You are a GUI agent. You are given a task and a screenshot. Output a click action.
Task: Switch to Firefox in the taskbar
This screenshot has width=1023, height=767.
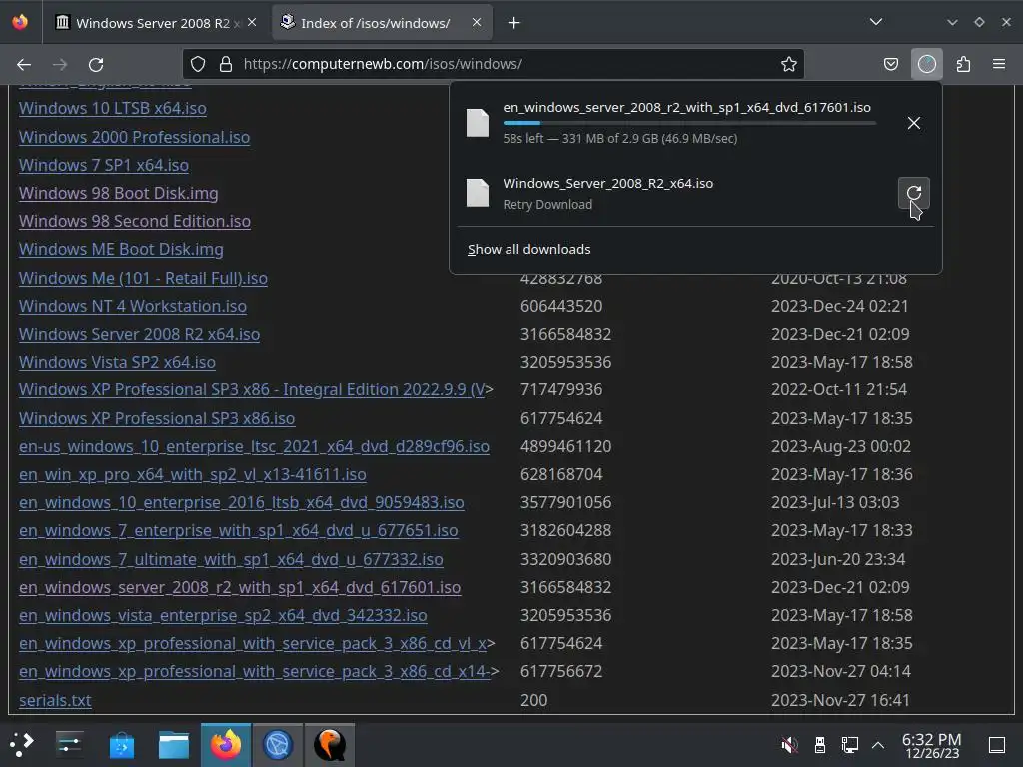click(x=226, y=744)
